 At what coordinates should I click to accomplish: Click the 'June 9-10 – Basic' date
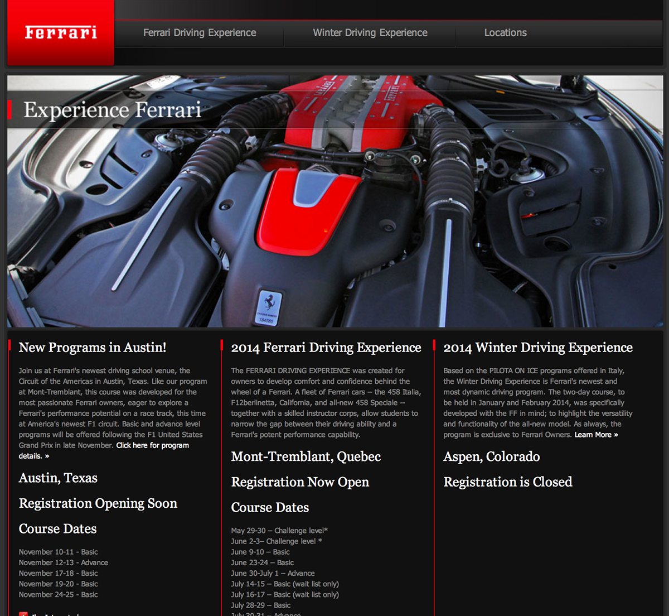coord(260,552)
